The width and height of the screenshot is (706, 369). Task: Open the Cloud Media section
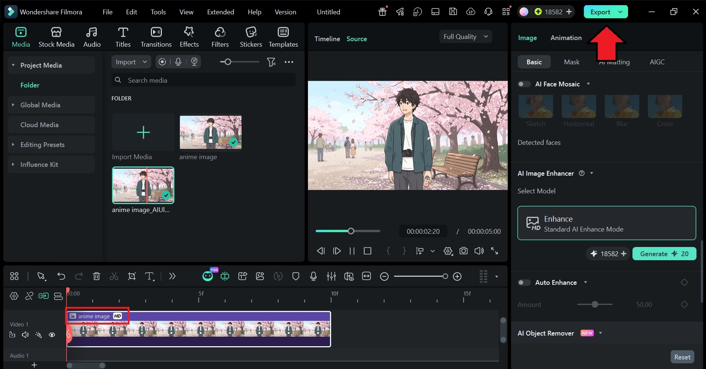pyautogui.click(x=51, y=125)
